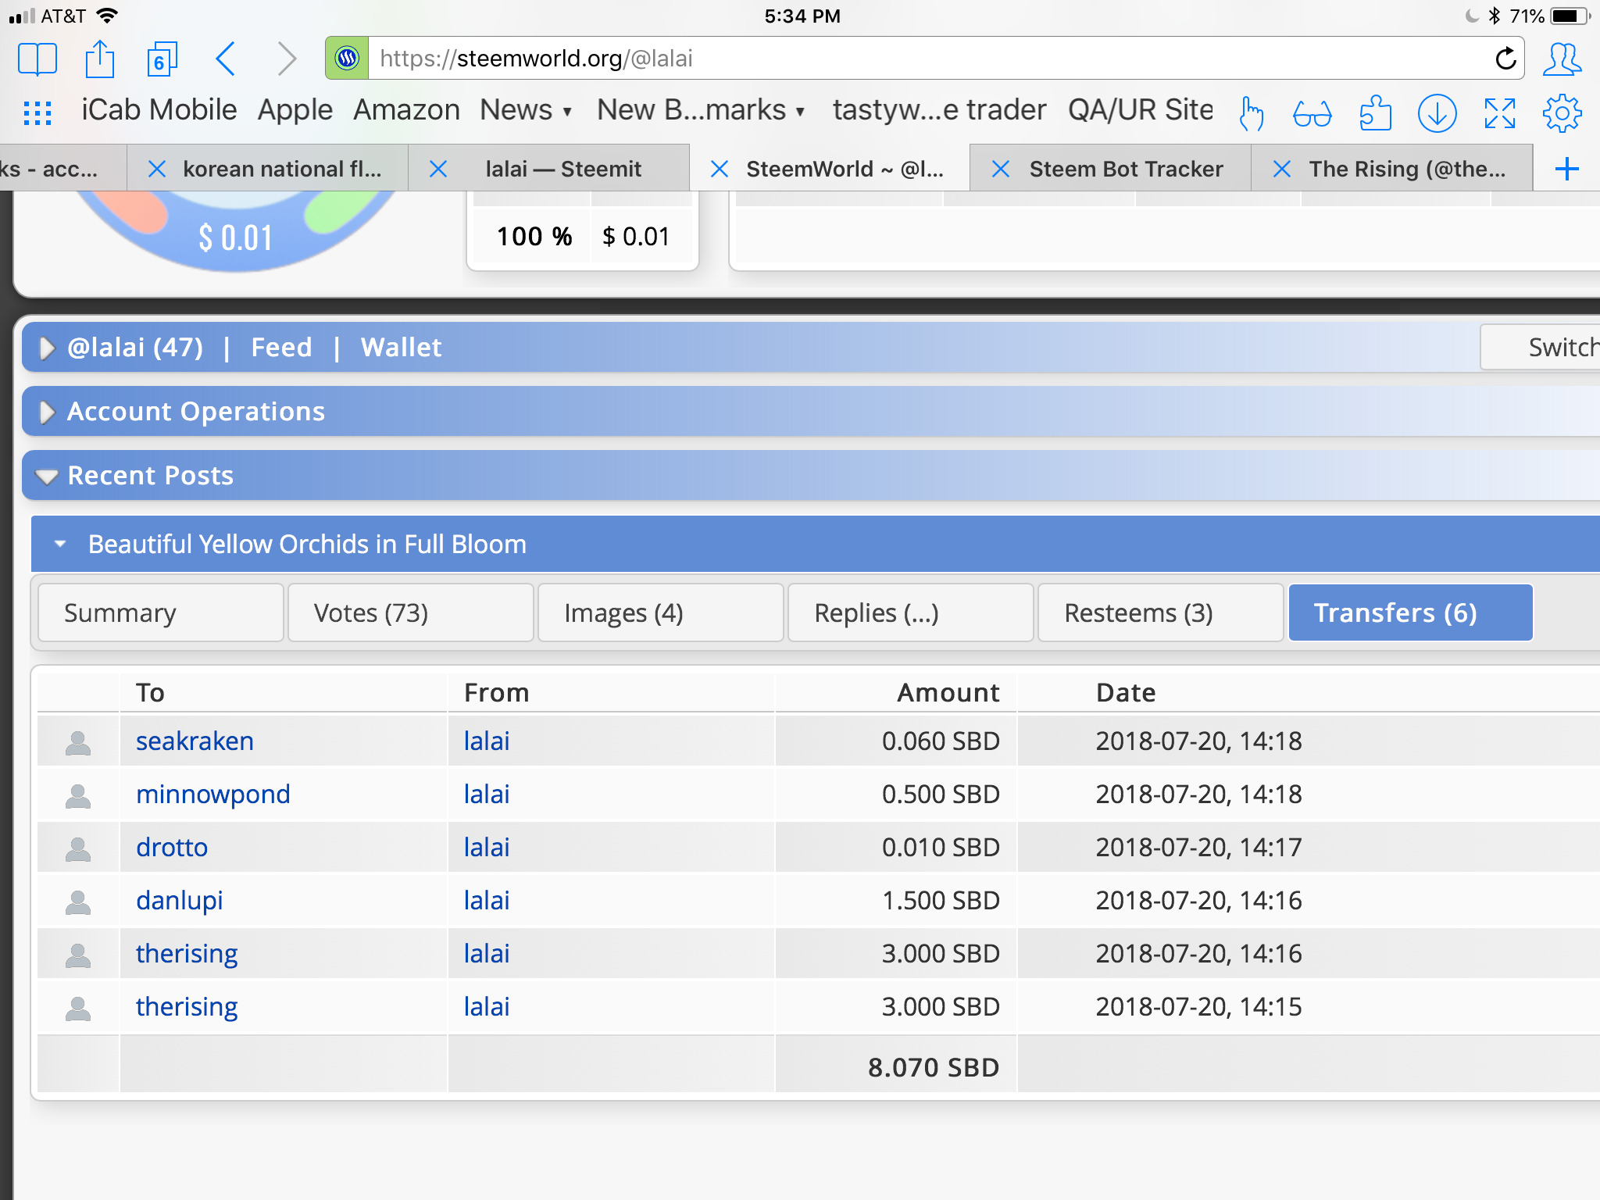Open the bookmarks book icon
This screenshot has width=1600, height=1200.
pos(37,59)
